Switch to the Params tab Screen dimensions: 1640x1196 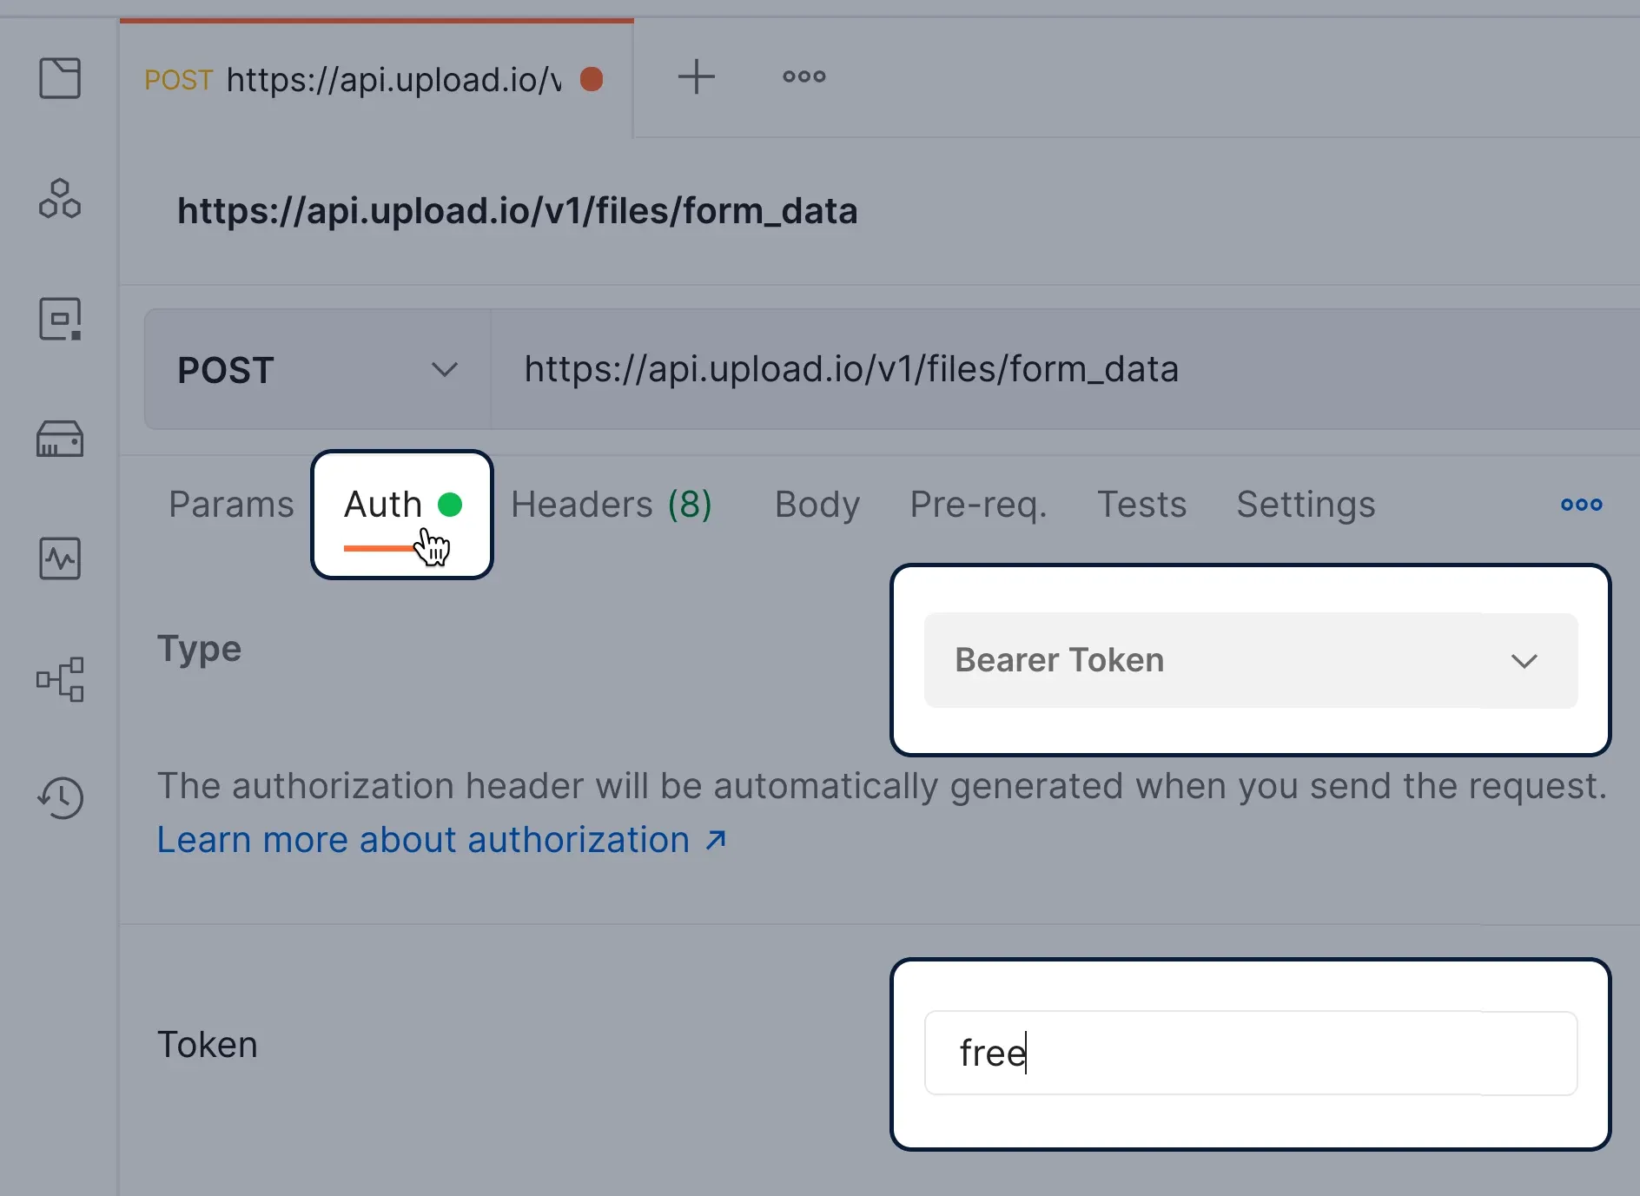point(231,505)
